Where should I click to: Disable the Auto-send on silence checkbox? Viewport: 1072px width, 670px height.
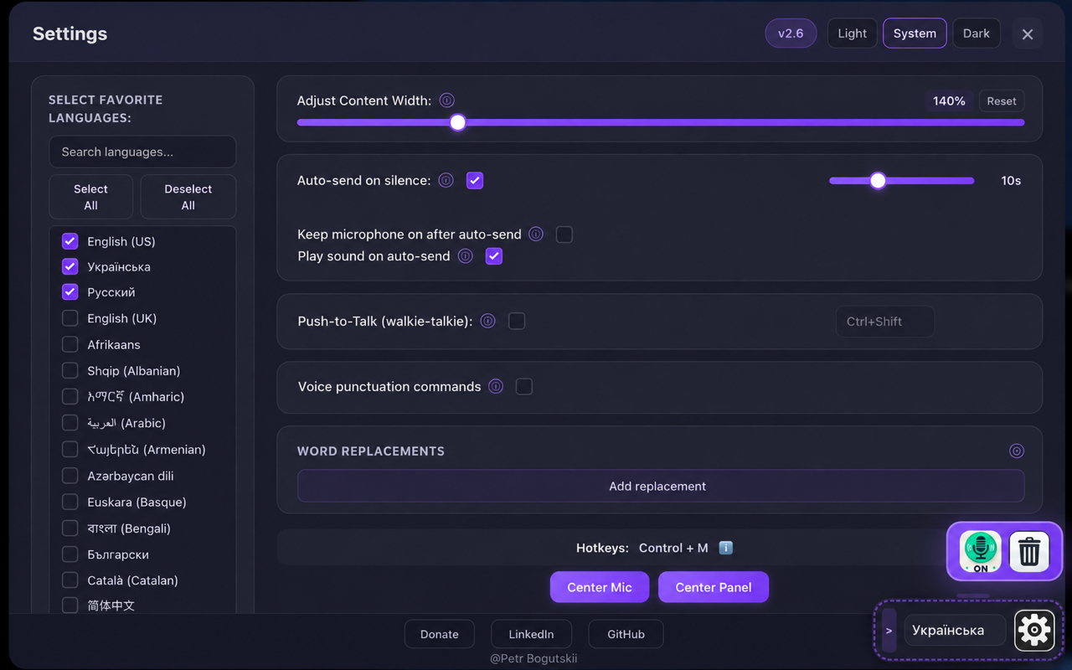475,180
